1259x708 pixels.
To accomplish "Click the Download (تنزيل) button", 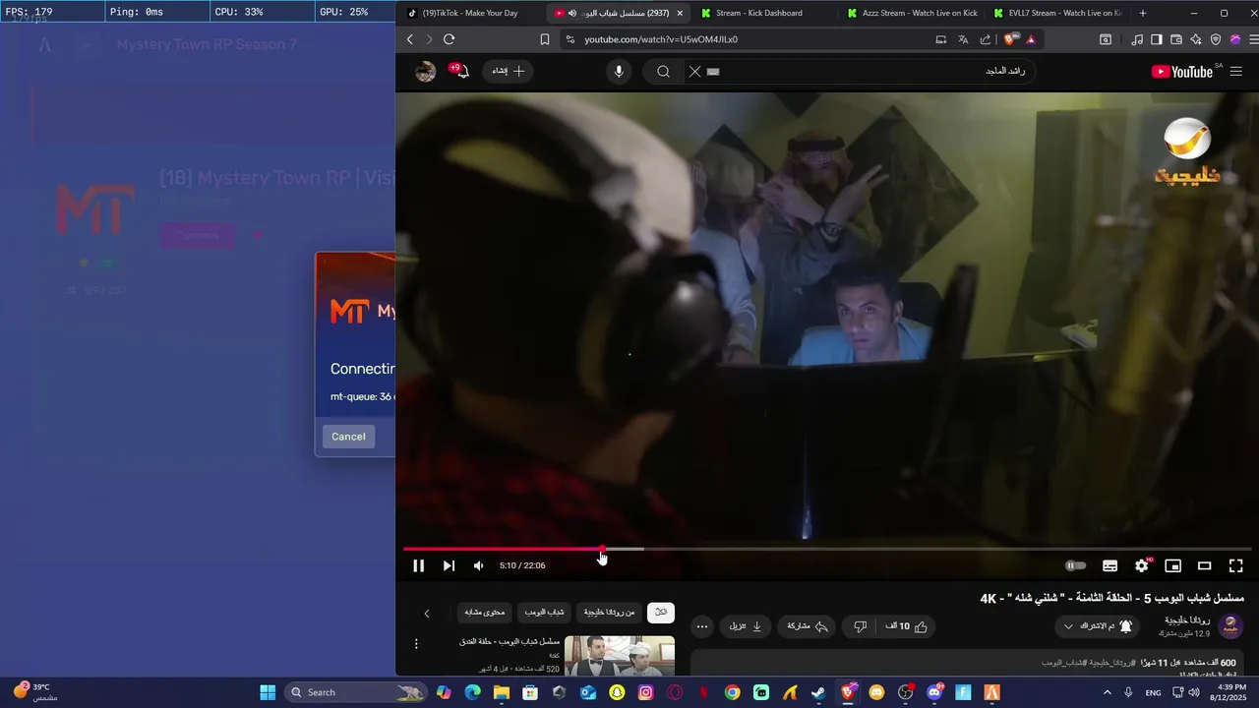I will coord(746,626).
